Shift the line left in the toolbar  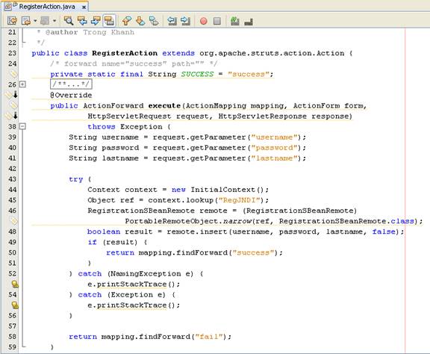click(x=172, y=21)
